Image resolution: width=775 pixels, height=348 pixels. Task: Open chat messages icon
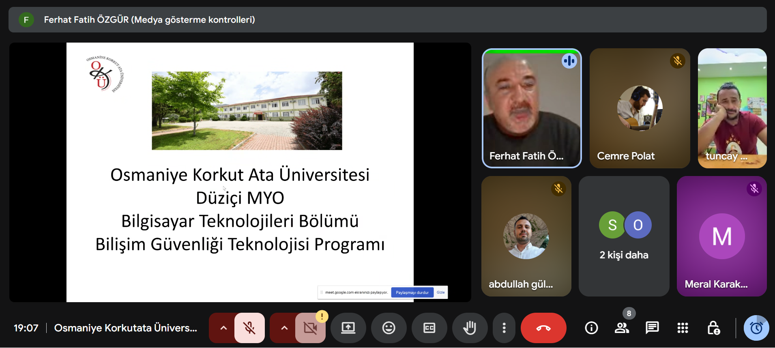tap(652, 328)
